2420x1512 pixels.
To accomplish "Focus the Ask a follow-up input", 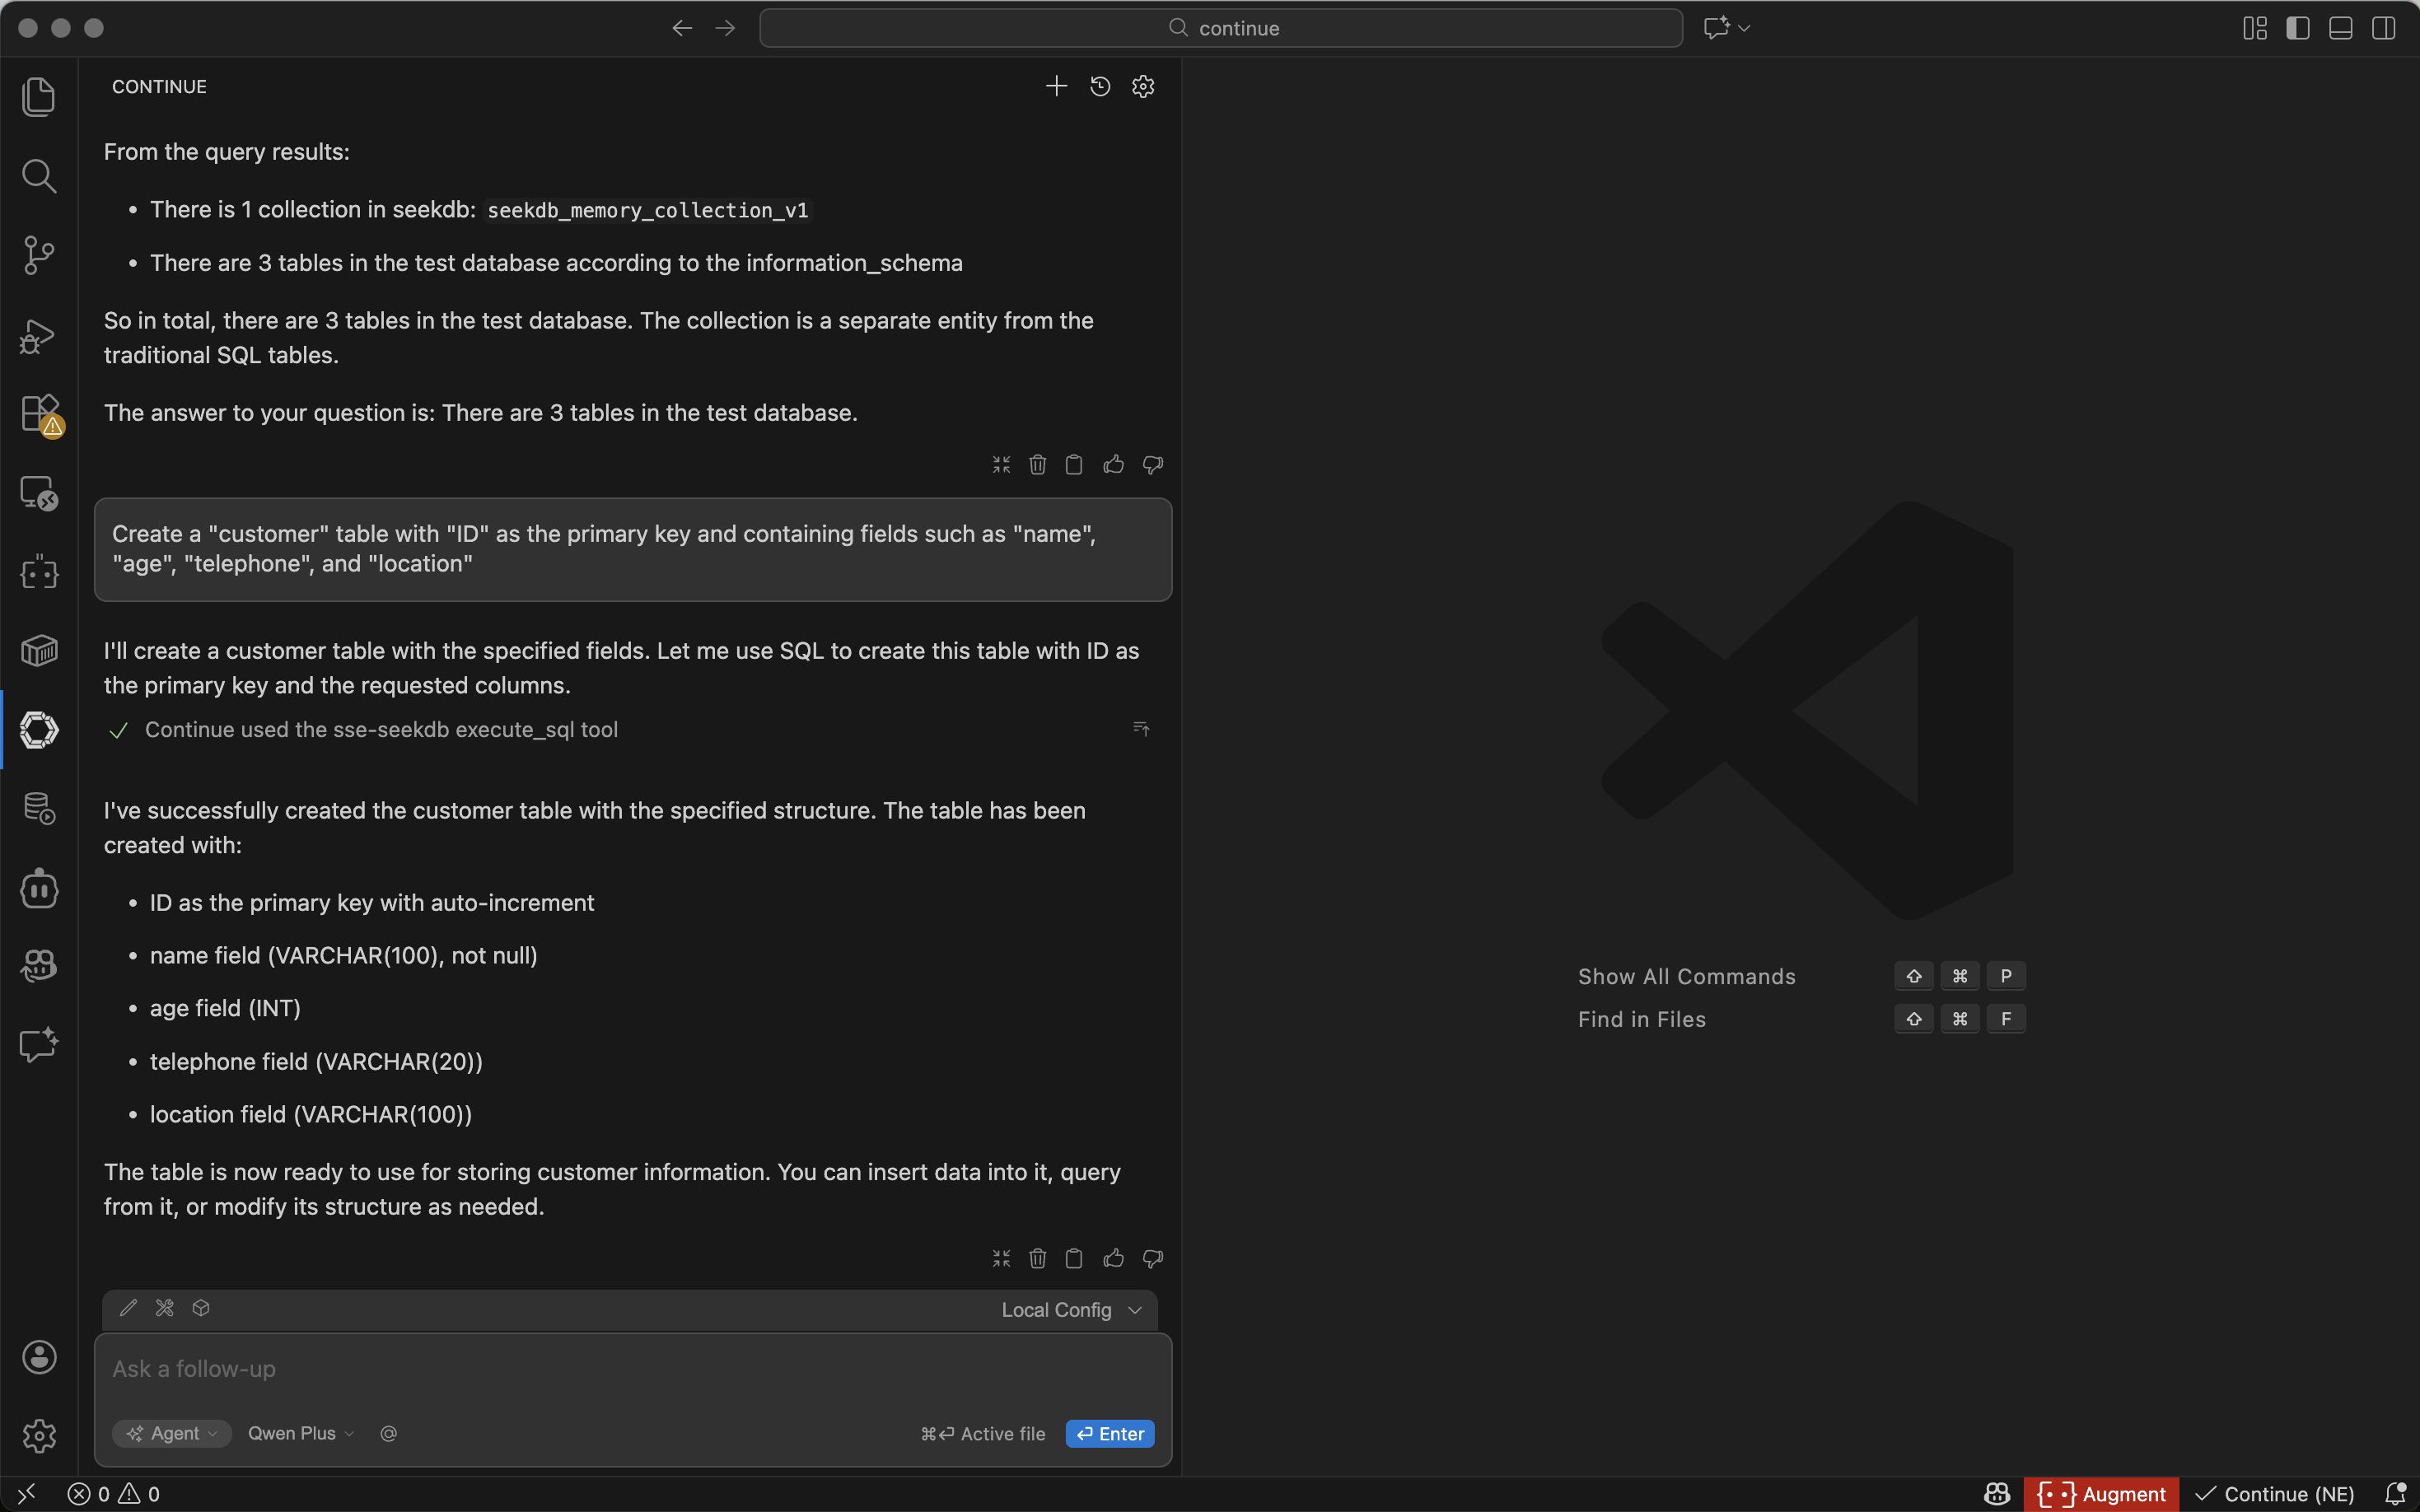I will [x=600, y=1369].
